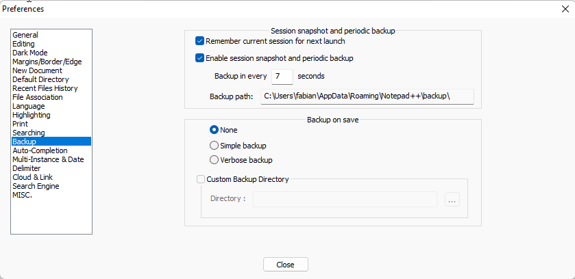Disable session snapshot and periodic backup
This screenshot has height=279, width=575.
[x=200, y=58]
